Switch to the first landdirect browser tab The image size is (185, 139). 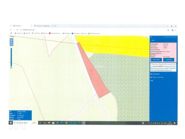(22, 26)
